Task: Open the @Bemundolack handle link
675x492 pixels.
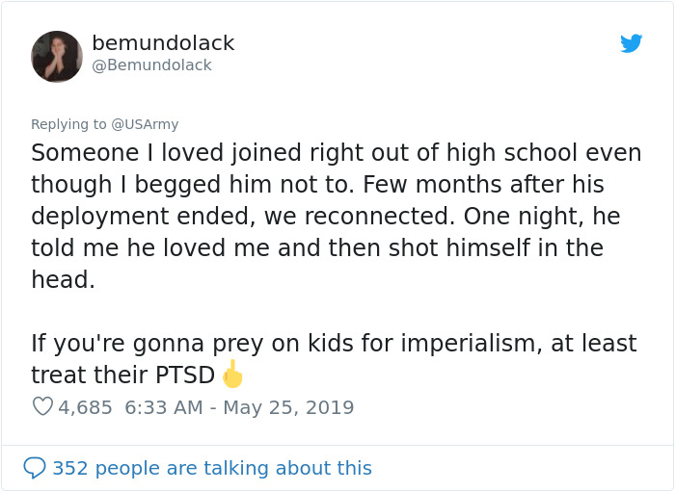Action: click(151, 65)
